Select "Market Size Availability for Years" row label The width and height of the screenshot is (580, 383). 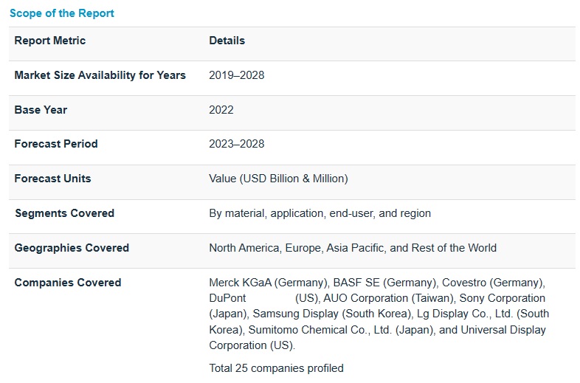pyautogui.click(x=100, y=75)
